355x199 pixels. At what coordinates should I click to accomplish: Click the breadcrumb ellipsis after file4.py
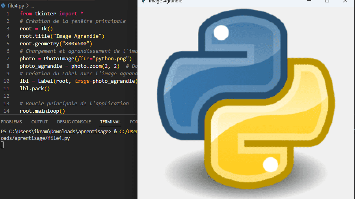32,6
